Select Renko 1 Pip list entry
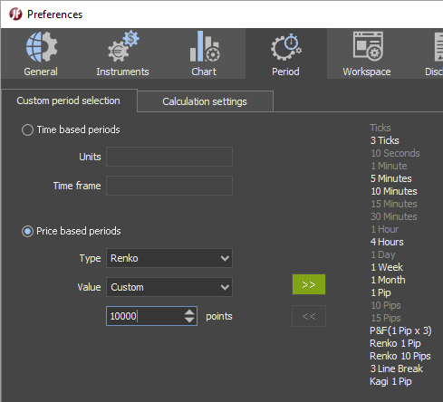This screenshot has width=443, height=402. [395, 343]
